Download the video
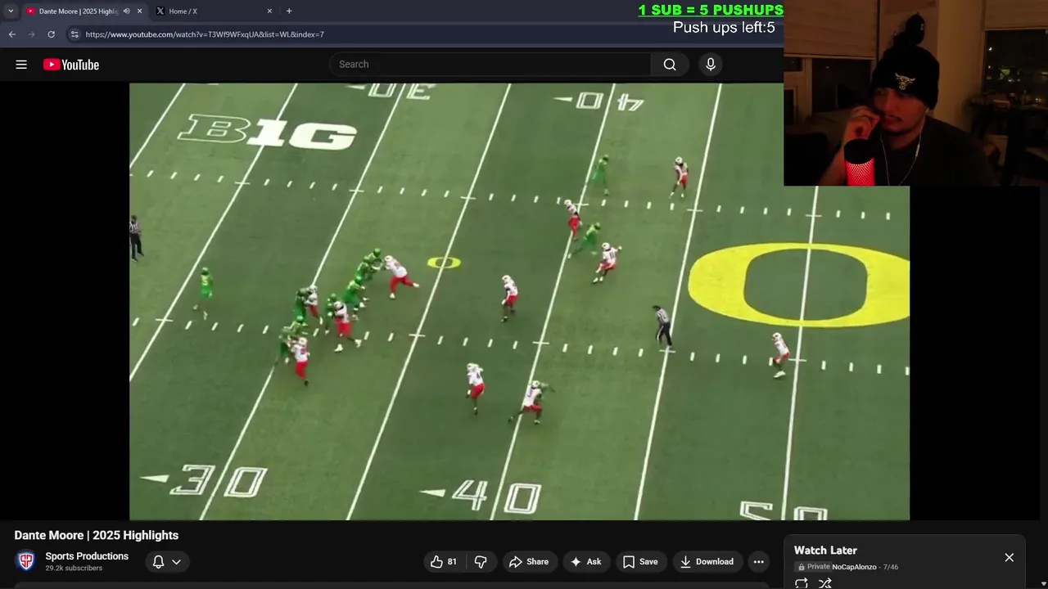1048x589 pixels. tap(707, 562)
